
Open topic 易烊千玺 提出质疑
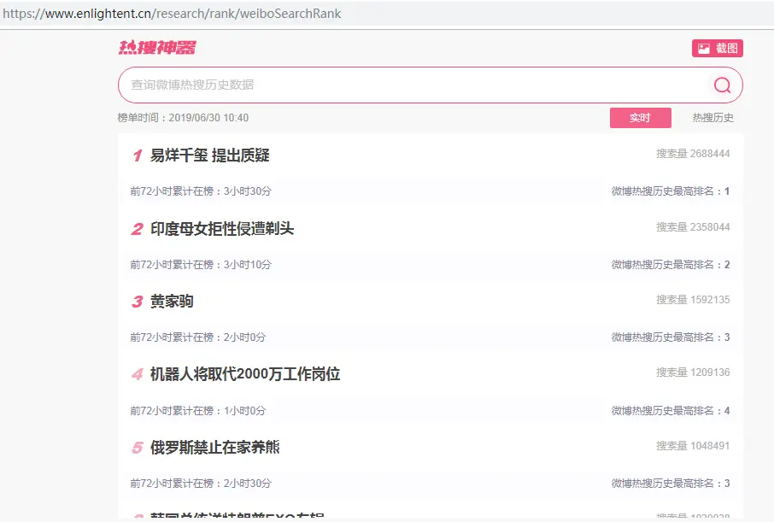click(x=210, y=155)
